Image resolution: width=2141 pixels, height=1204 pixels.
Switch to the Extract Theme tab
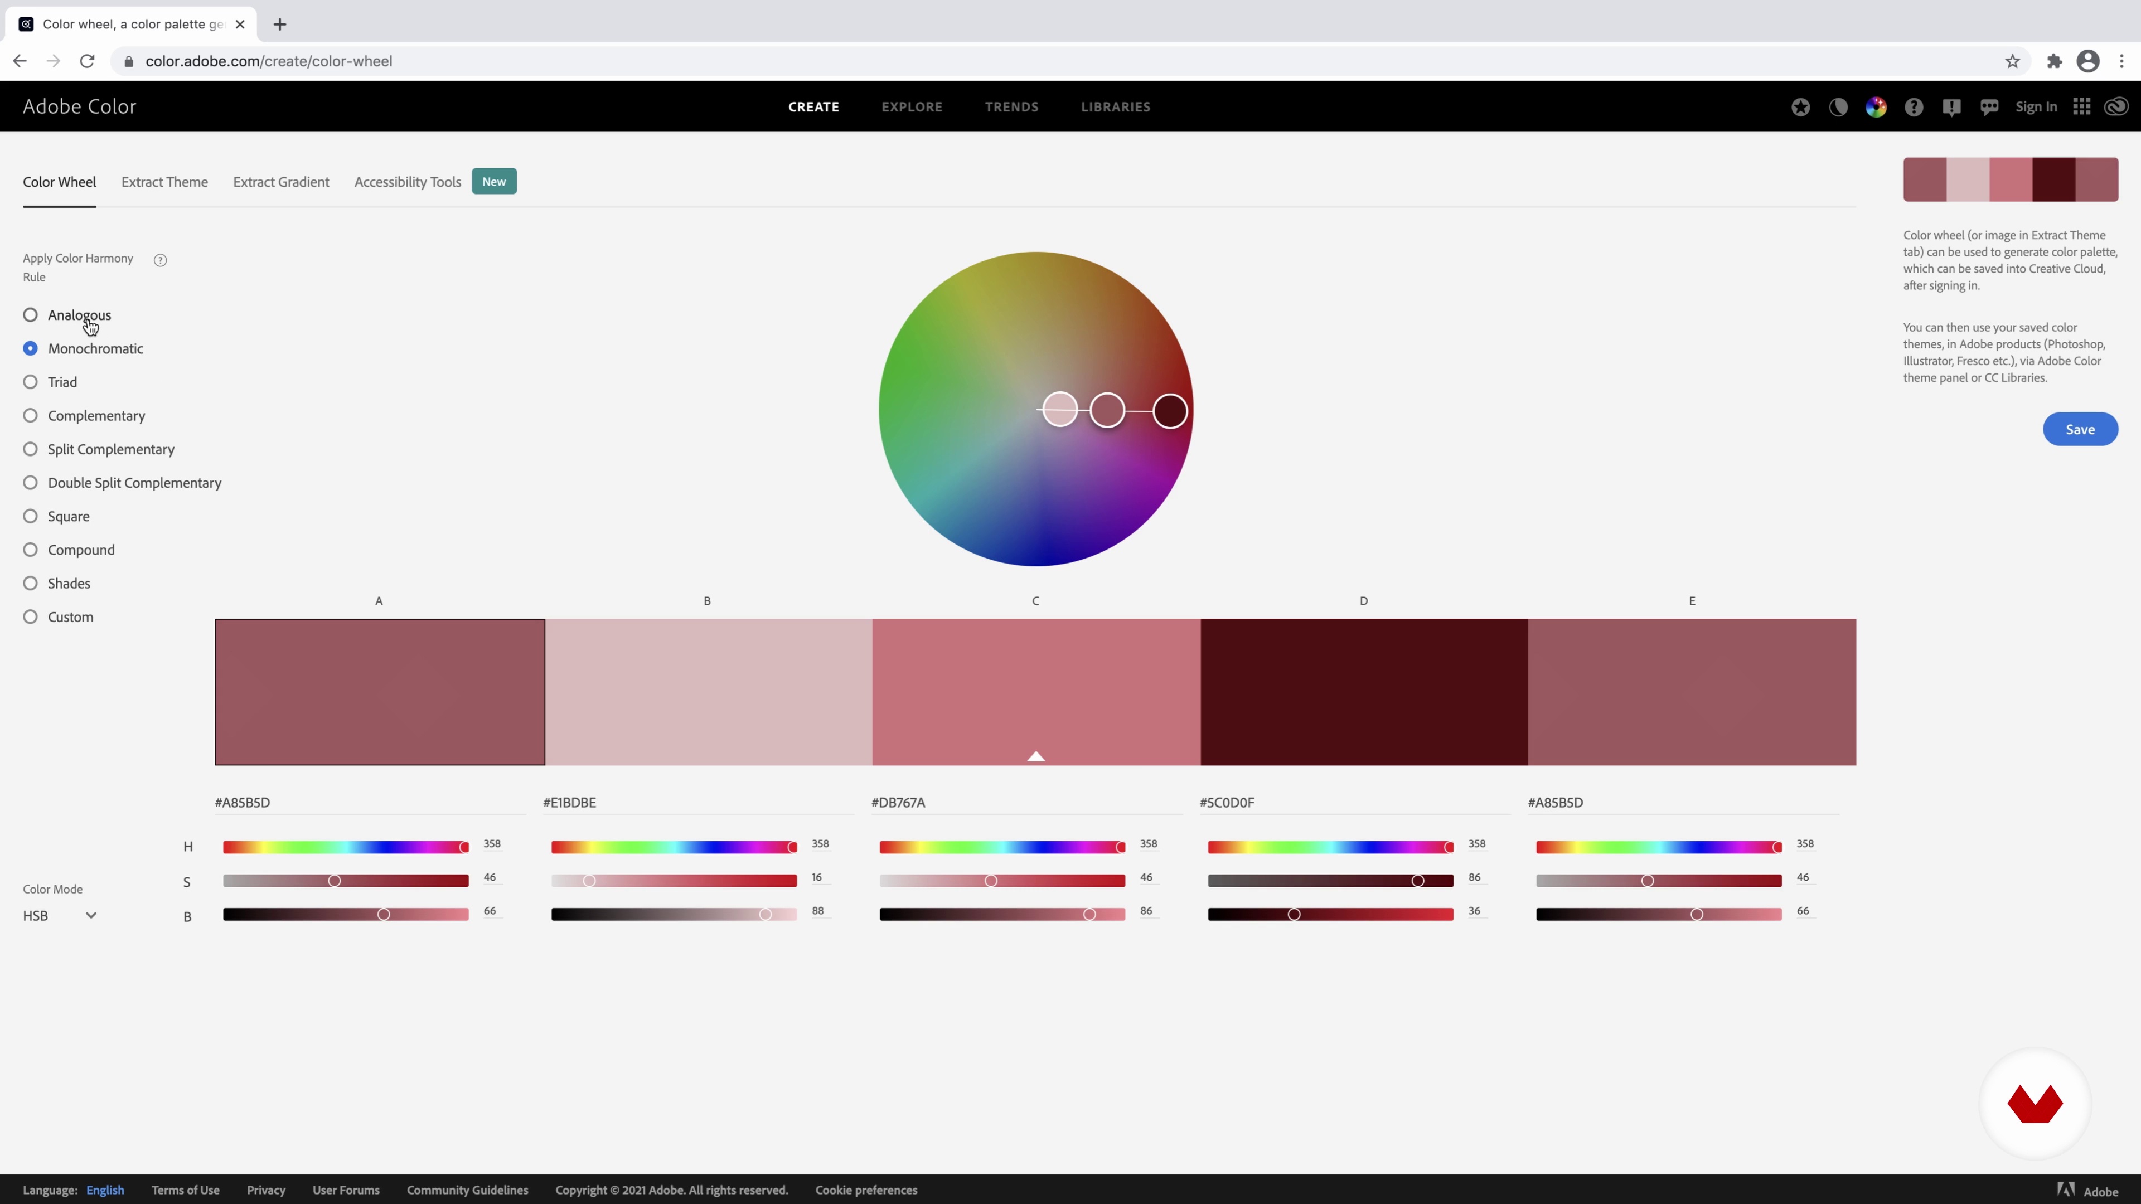click(164, 182)
